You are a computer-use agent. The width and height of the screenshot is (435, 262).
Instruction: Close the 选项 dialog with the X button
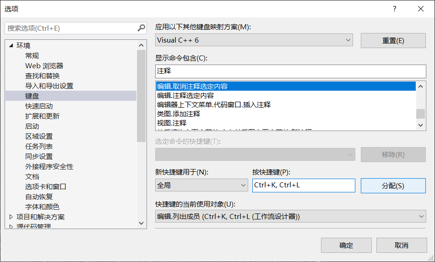[x=420, y=9]
